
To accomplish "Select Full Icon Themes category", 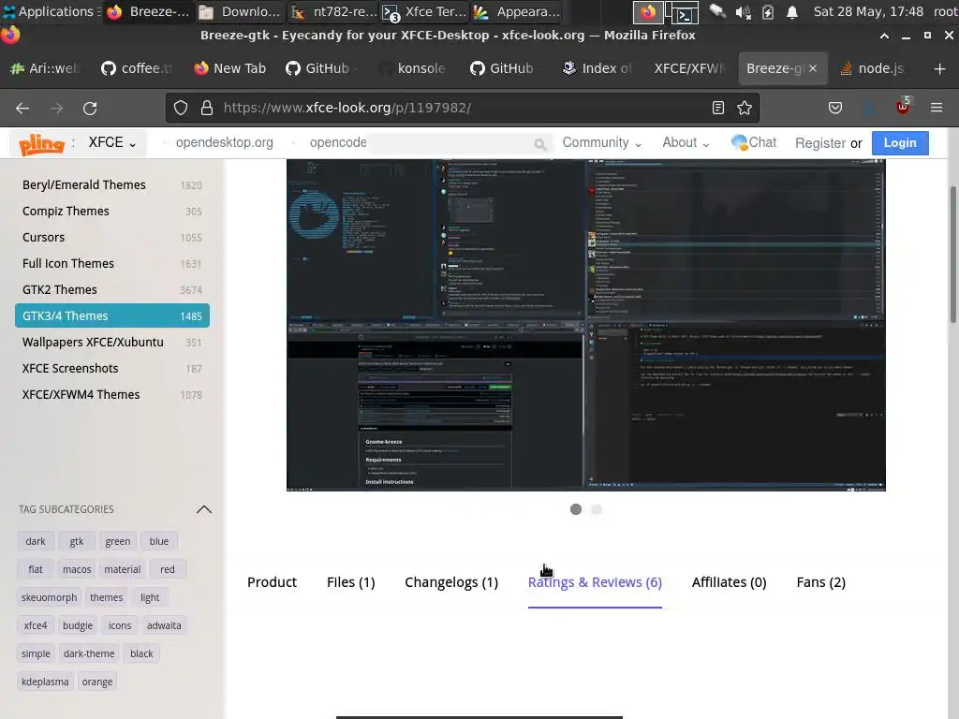I will 112,263.
